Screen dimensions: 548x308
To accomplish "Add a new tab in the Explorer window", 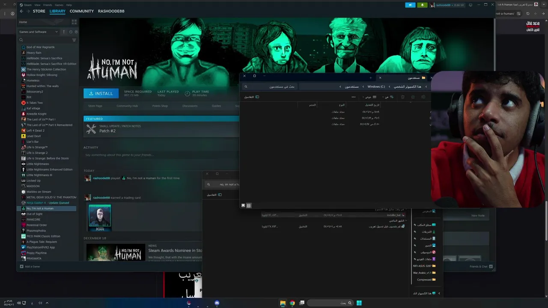I will point(371,78).
